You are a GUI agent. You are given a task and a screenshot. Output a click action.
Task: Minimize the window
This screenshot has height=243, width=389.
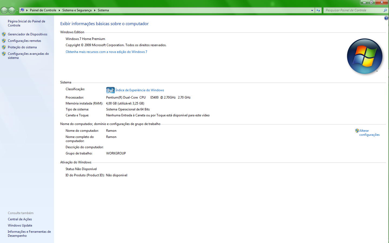[x=364, y=2]
